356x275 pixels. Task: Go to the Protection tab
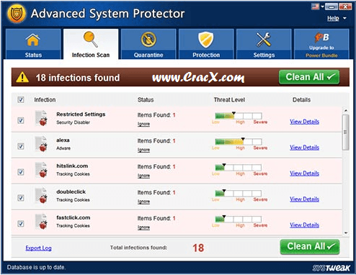206,44
